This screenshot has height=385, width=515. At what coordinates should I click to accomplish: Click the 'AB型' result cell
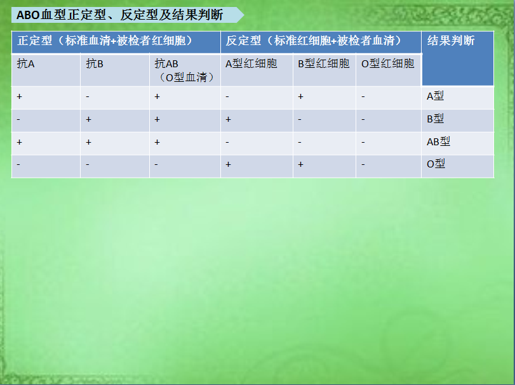[457, 143]
